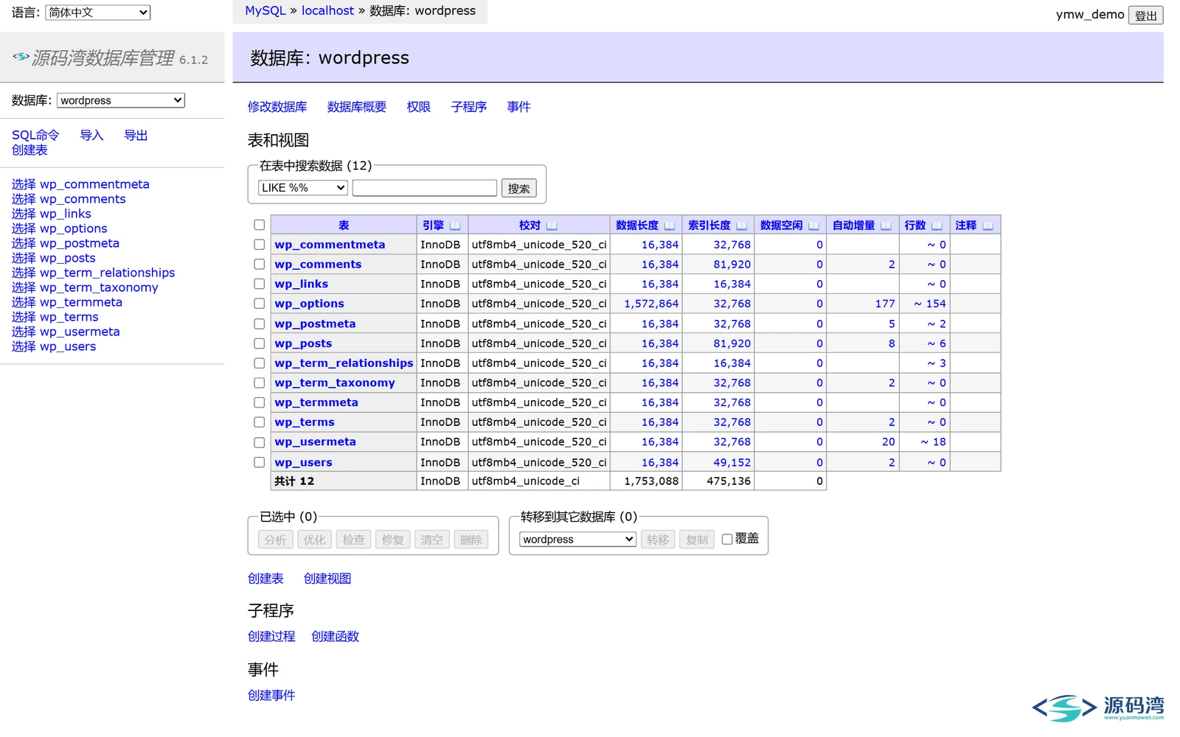
Task: Open the 事件 events link in top menu
Action: (518, 107)
